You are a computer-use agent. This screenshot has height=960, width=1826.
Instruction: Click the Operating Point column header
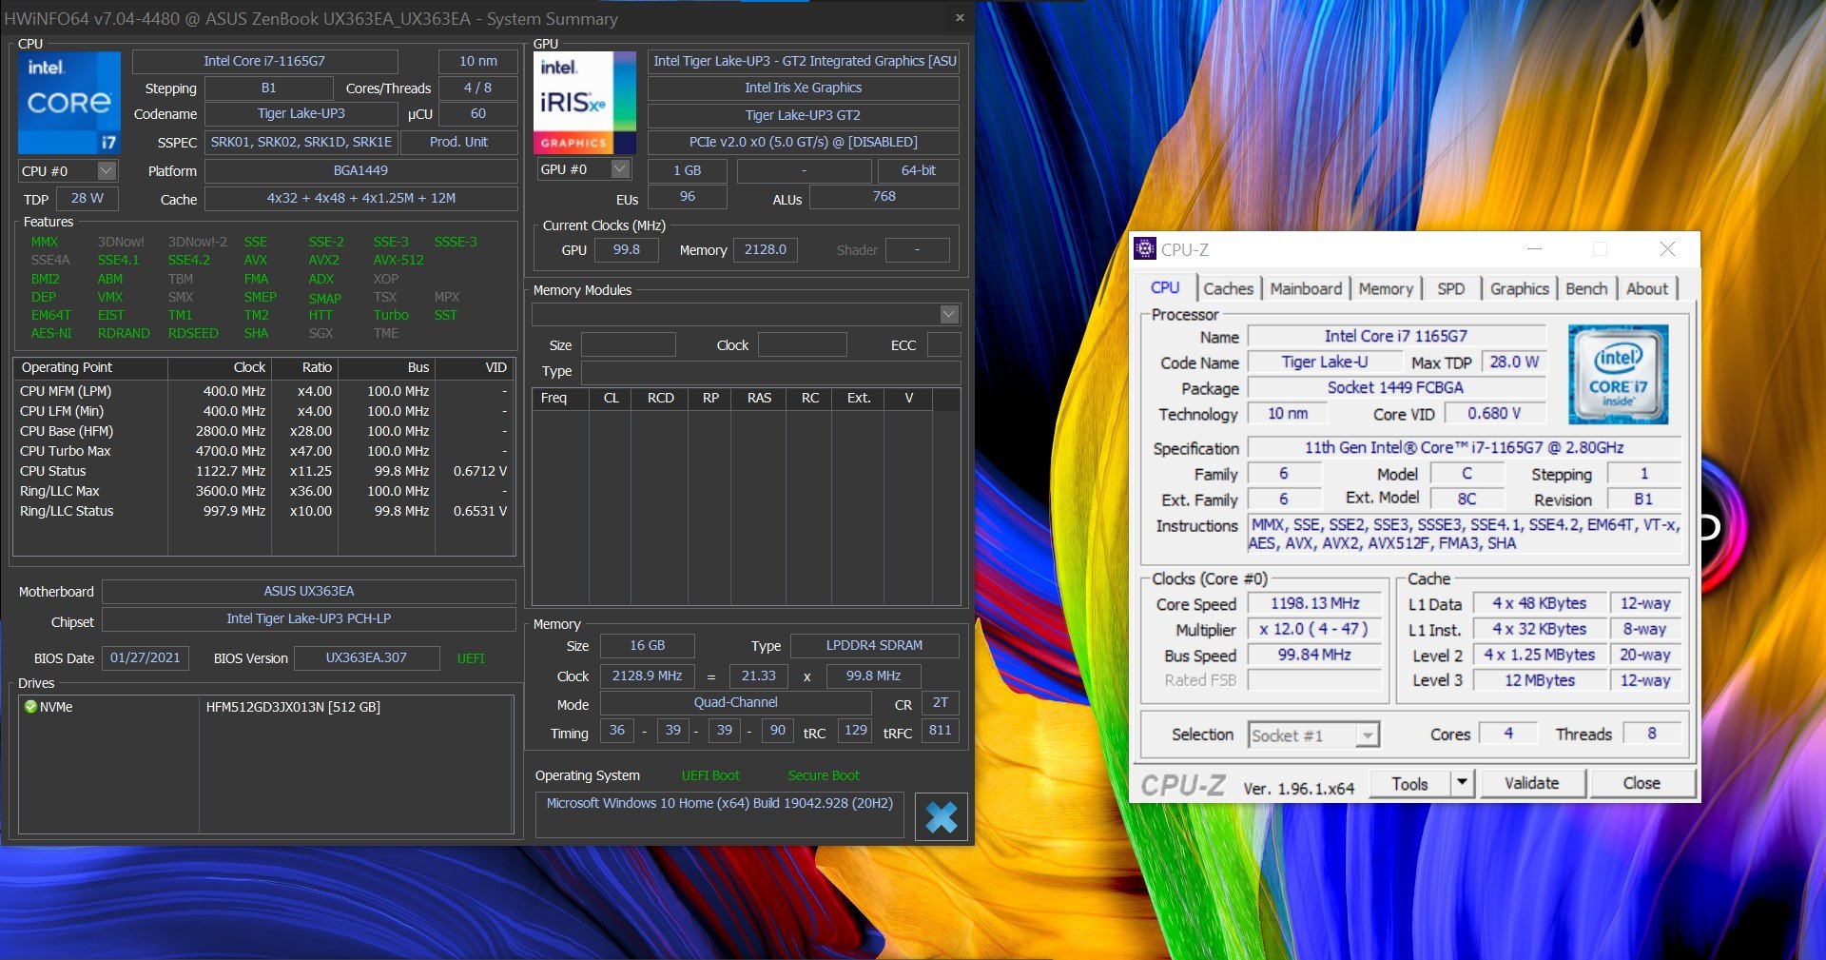pos(91,367)
